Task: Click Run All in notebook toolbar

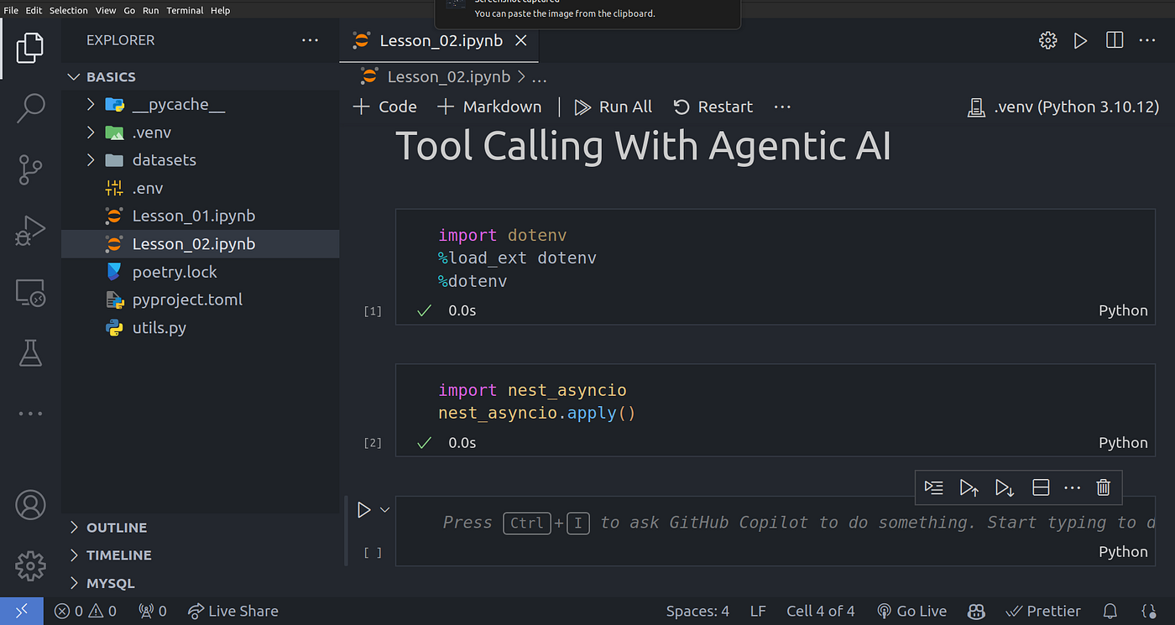Action: coord(614,107)
